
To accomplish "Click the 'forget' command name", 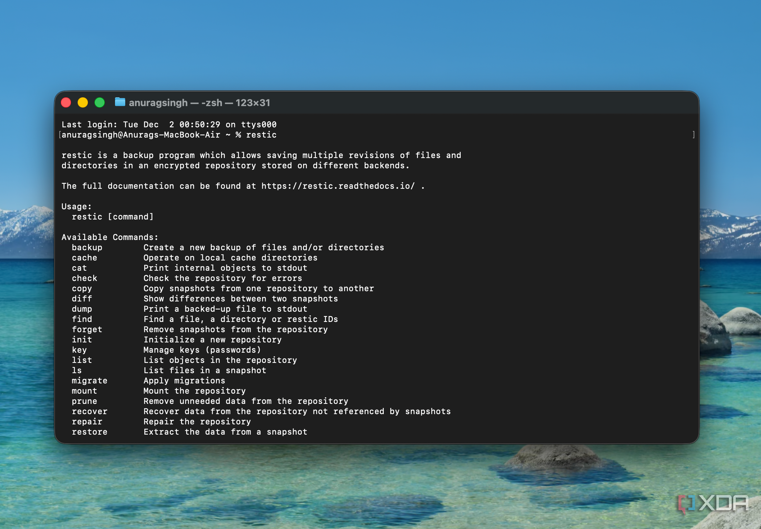I will pos(87,330).
